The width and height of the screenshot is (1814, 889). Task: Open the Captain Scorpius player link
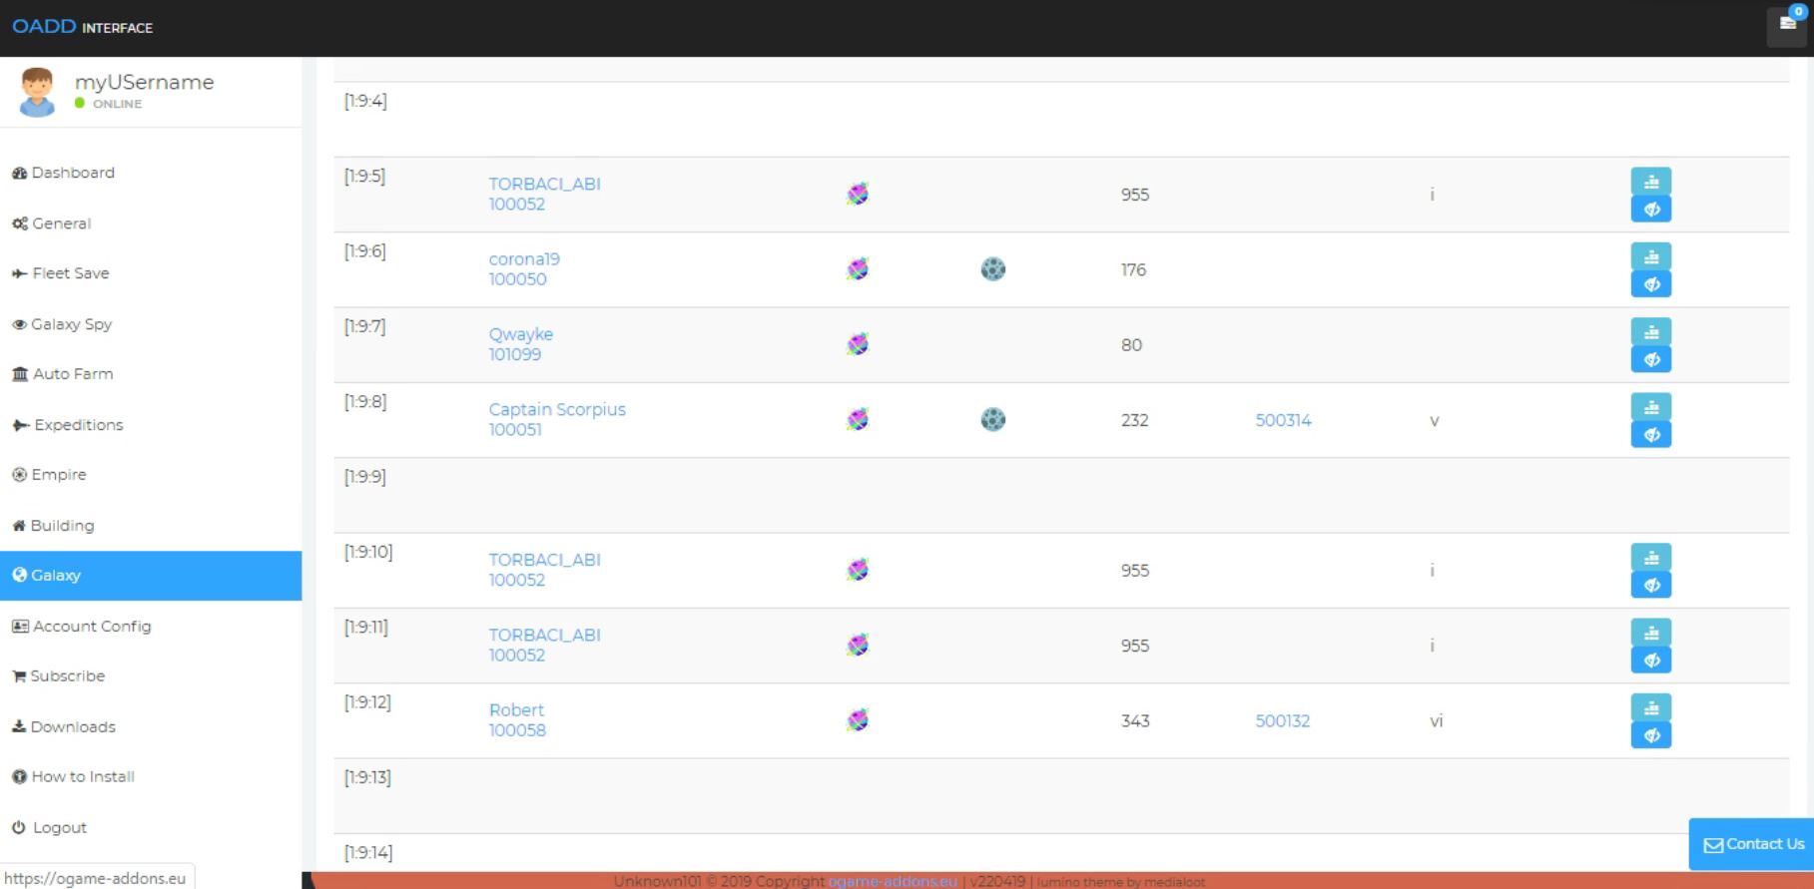[556, 409]
